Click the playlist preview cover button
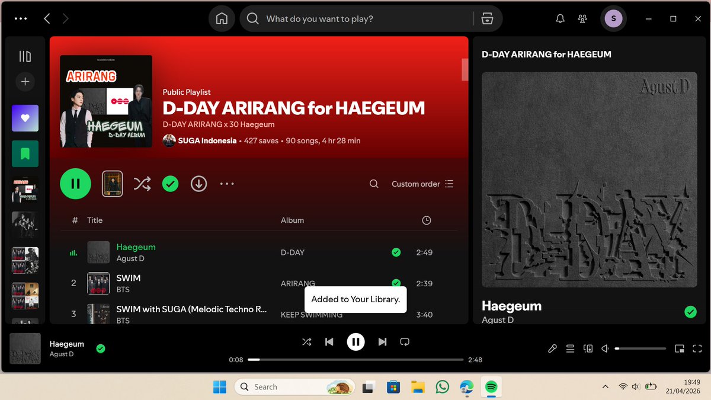The height and width of the screenshot is (400, 711). coord(113,184)
